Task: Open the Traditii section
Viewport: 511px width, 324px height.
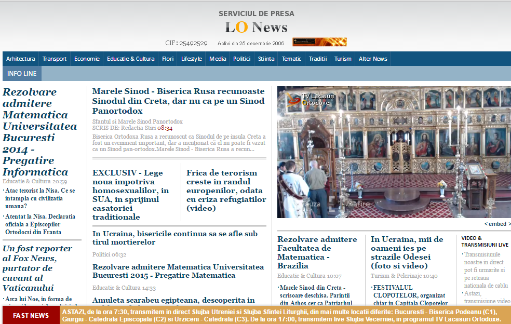Action: point(318,59)
